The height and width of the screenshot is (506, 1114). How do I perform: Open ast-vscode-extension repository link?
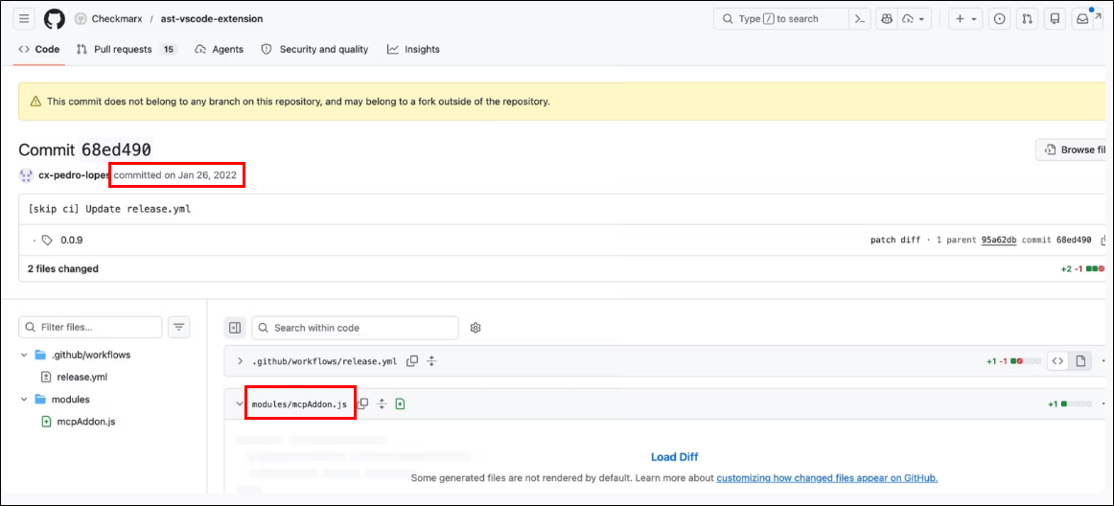pos(212,19)
